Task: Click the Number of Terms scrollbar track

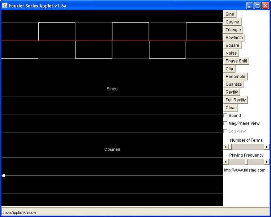Action: coord(248,147)
